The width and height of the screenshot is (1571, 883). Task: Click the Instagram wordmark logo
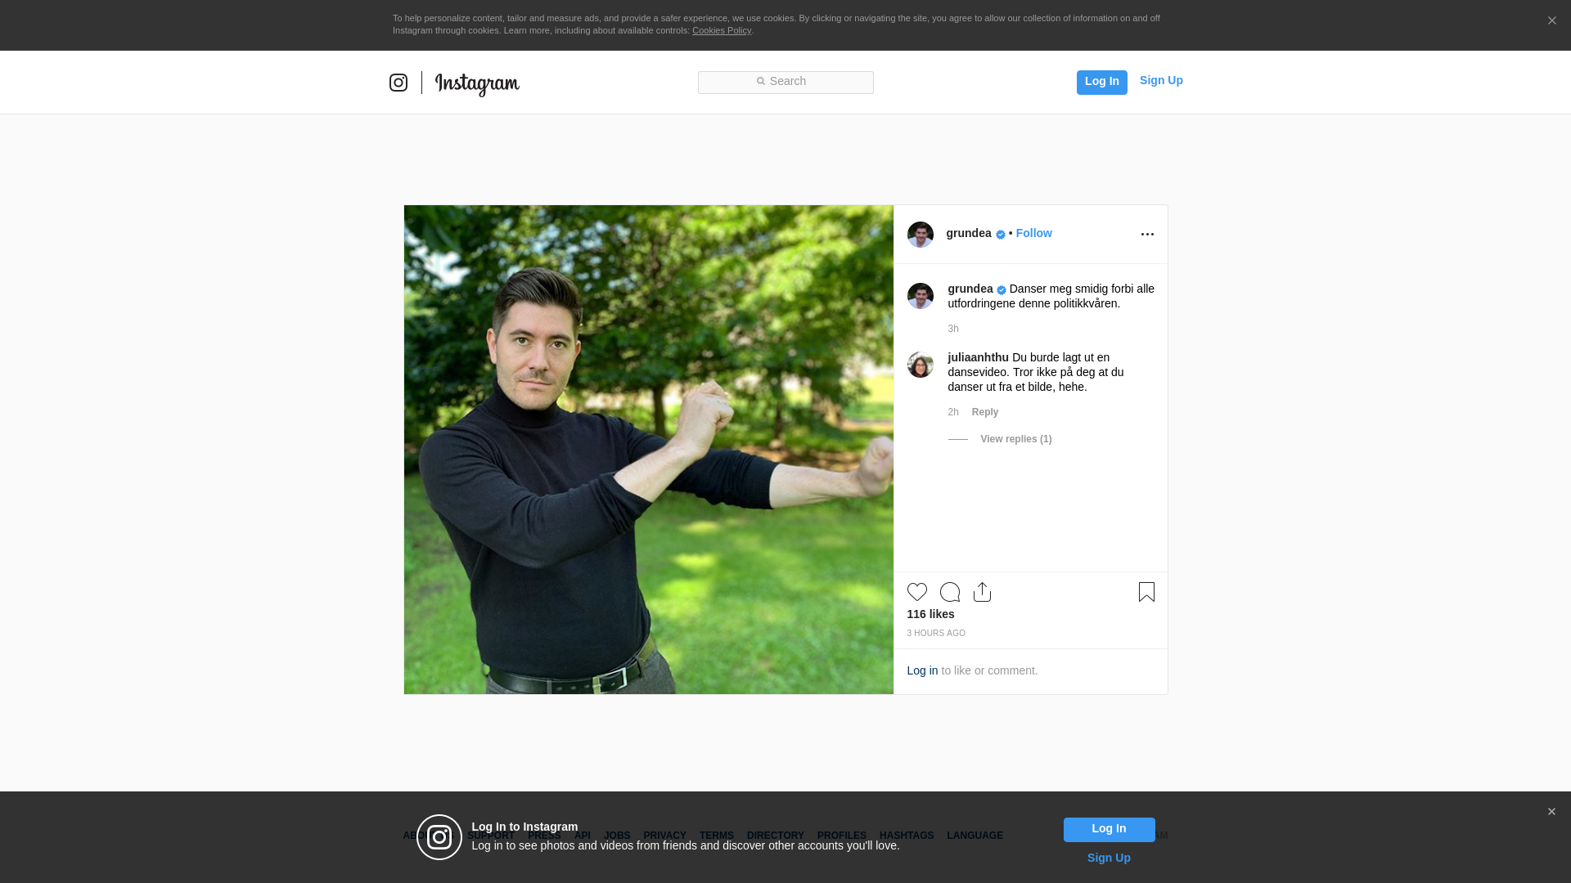tap(477, 83)
